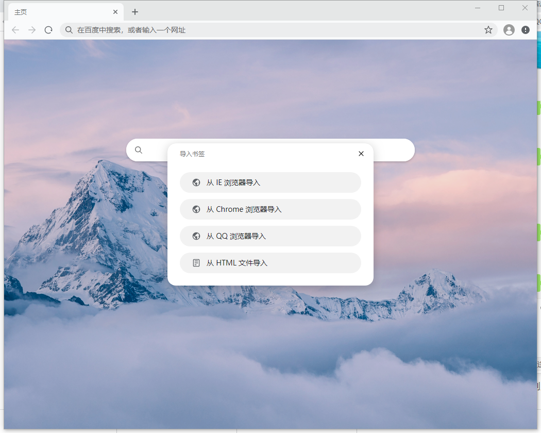The image size is (541, 433).
Task: Select the 主页 tab
Action: (65, 12)
